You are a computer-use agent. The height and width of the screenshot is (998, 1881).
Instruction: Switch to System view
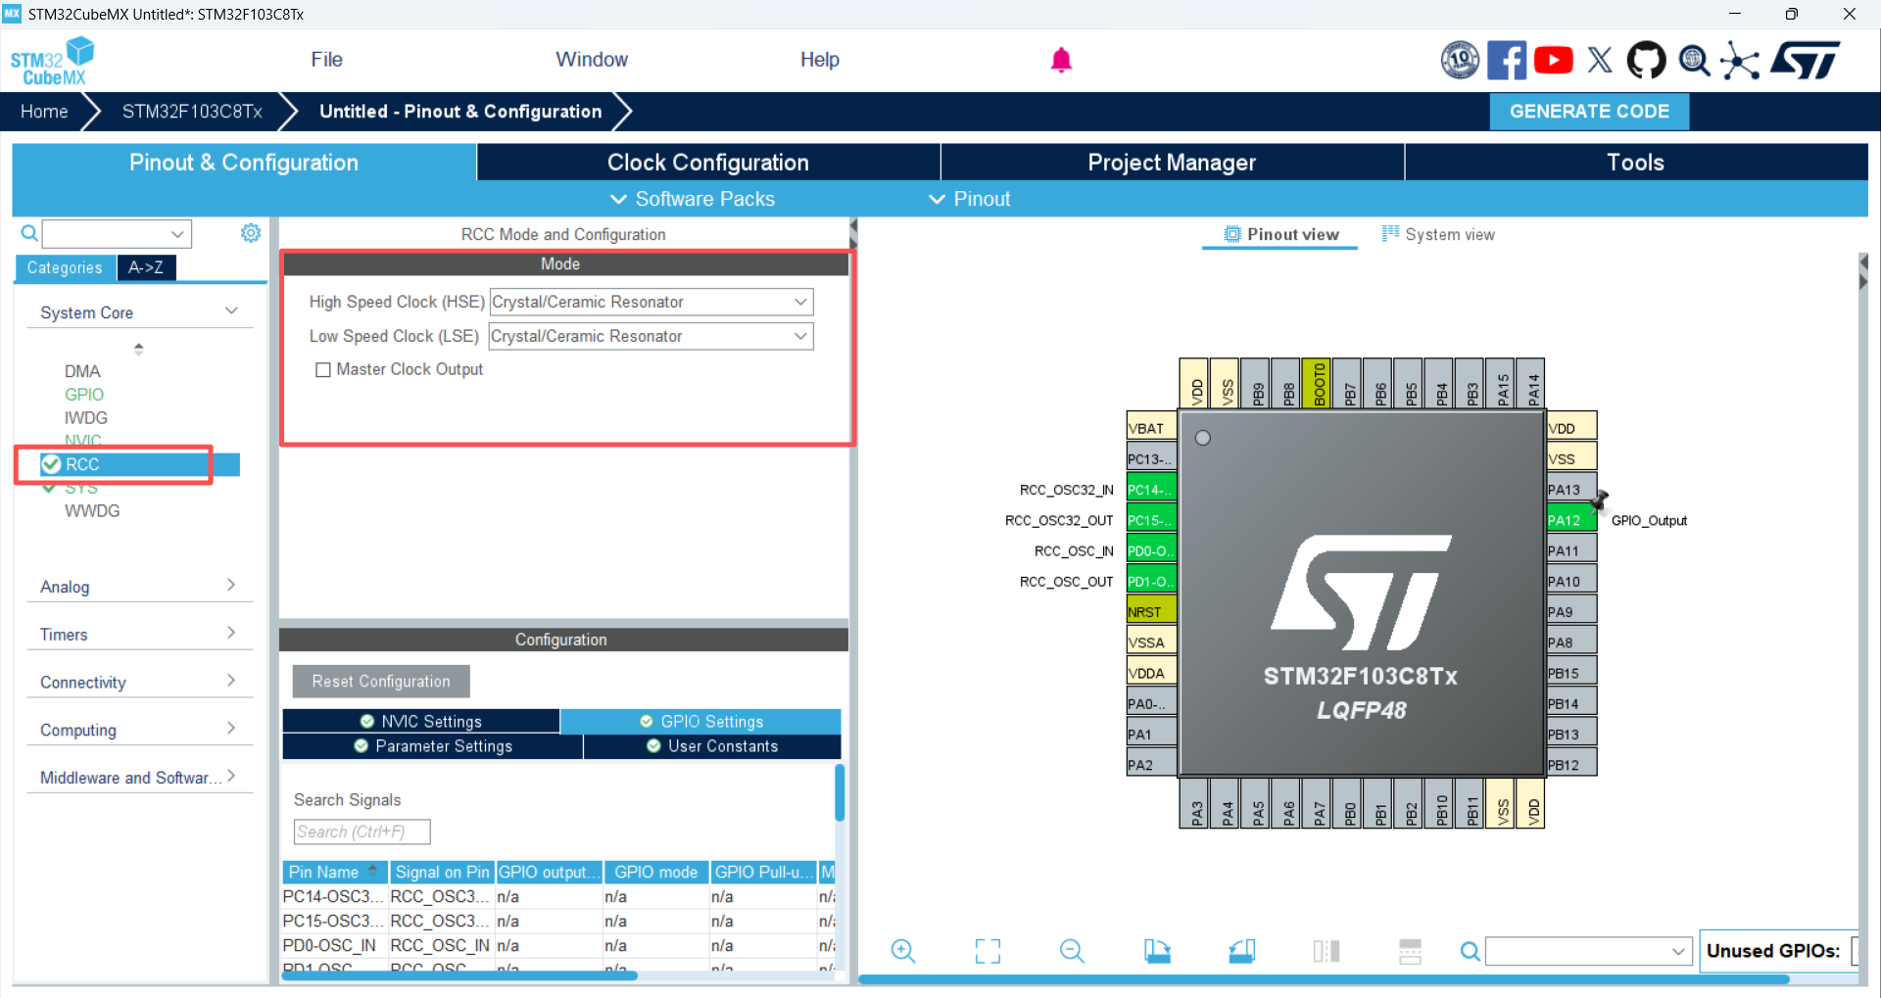point(1438,234)
